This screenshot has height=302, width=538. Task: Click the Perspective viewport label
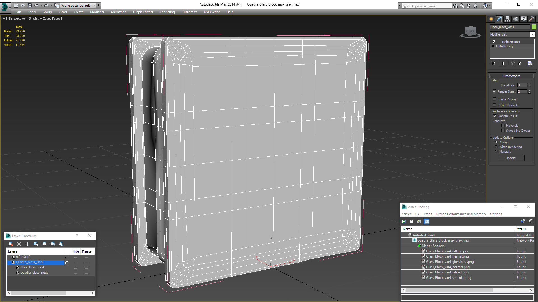pos(17,18)
